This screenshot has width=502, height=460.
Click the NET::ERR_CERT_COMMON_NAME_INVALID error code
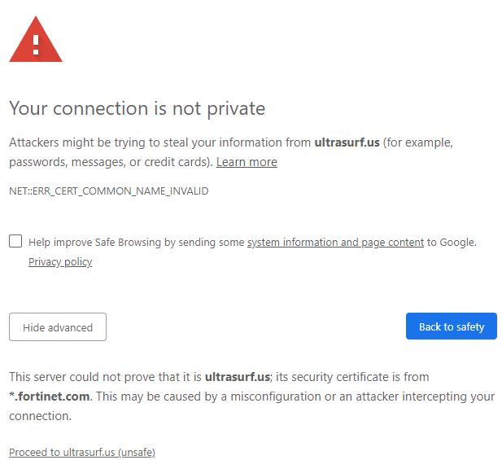pyautogui.click(x=109, y=191)
